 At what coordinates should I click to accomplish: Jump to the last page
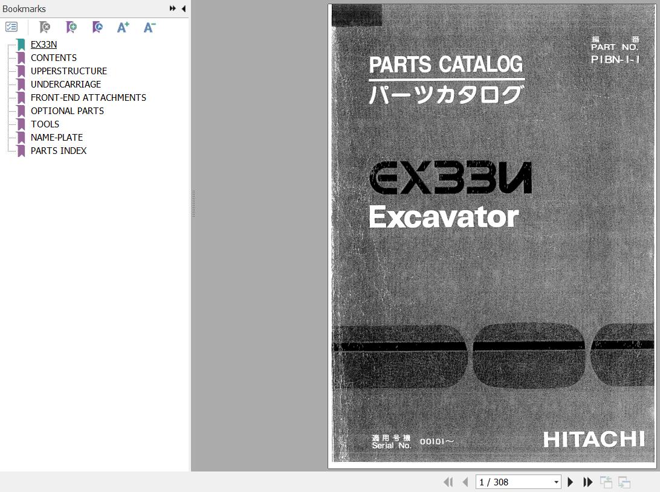[x=587, y=482]
